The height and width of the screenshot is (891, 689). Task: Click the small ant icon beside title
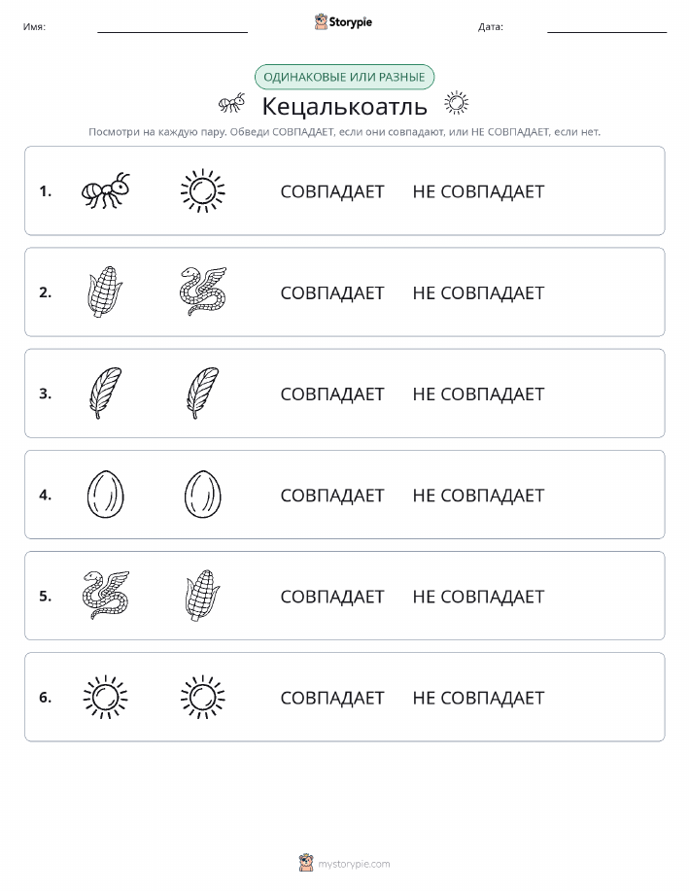point(232,103)
